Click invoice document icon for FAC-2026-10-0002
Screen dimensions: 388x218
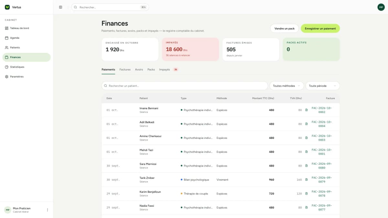(307, 110)
